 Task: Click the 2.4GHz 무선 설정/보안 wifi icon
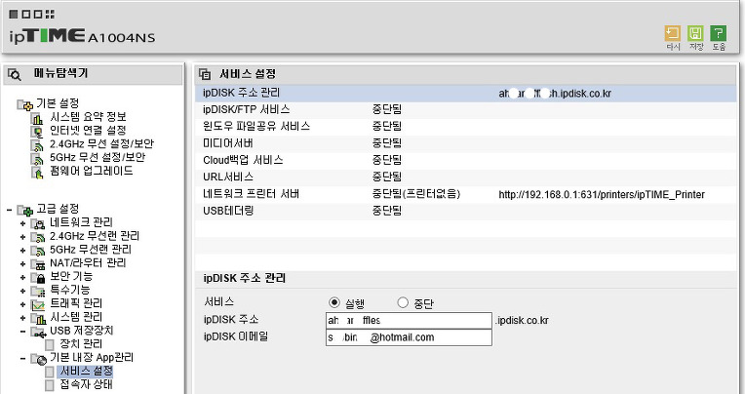pyautogui.click(x=37, y=145)
